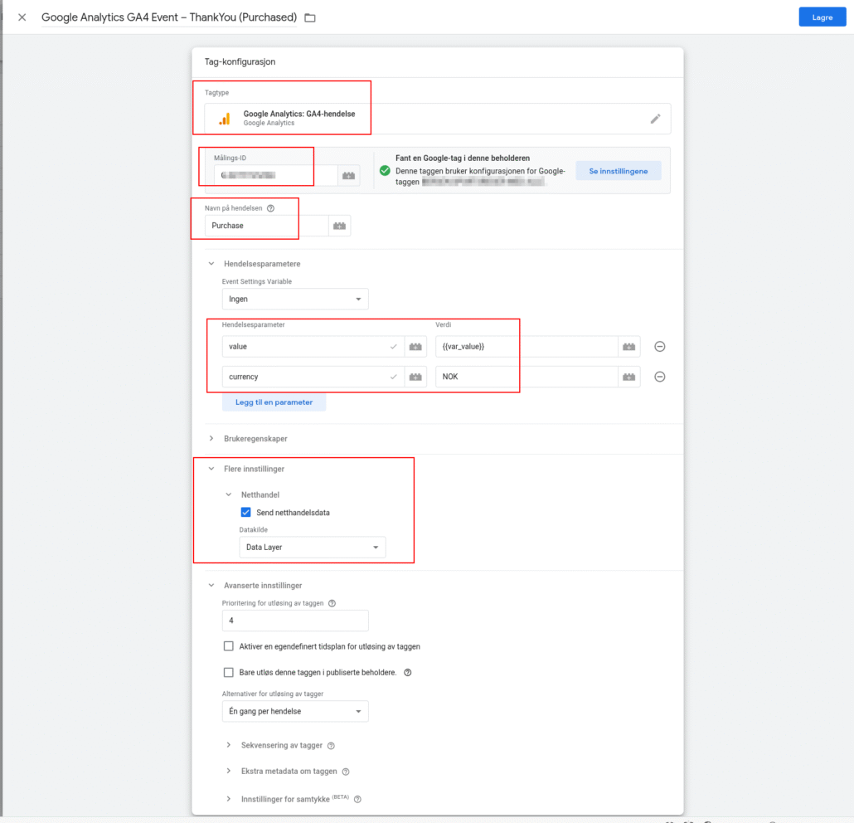
Task: Click variable icon beside the value parameter name
Action: [415, 347]
